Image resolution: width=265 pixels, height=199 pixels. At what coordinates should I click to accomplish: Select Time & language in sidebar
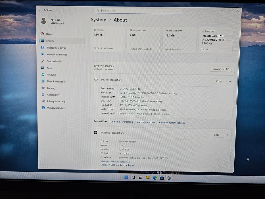click(x=62, y=81)
